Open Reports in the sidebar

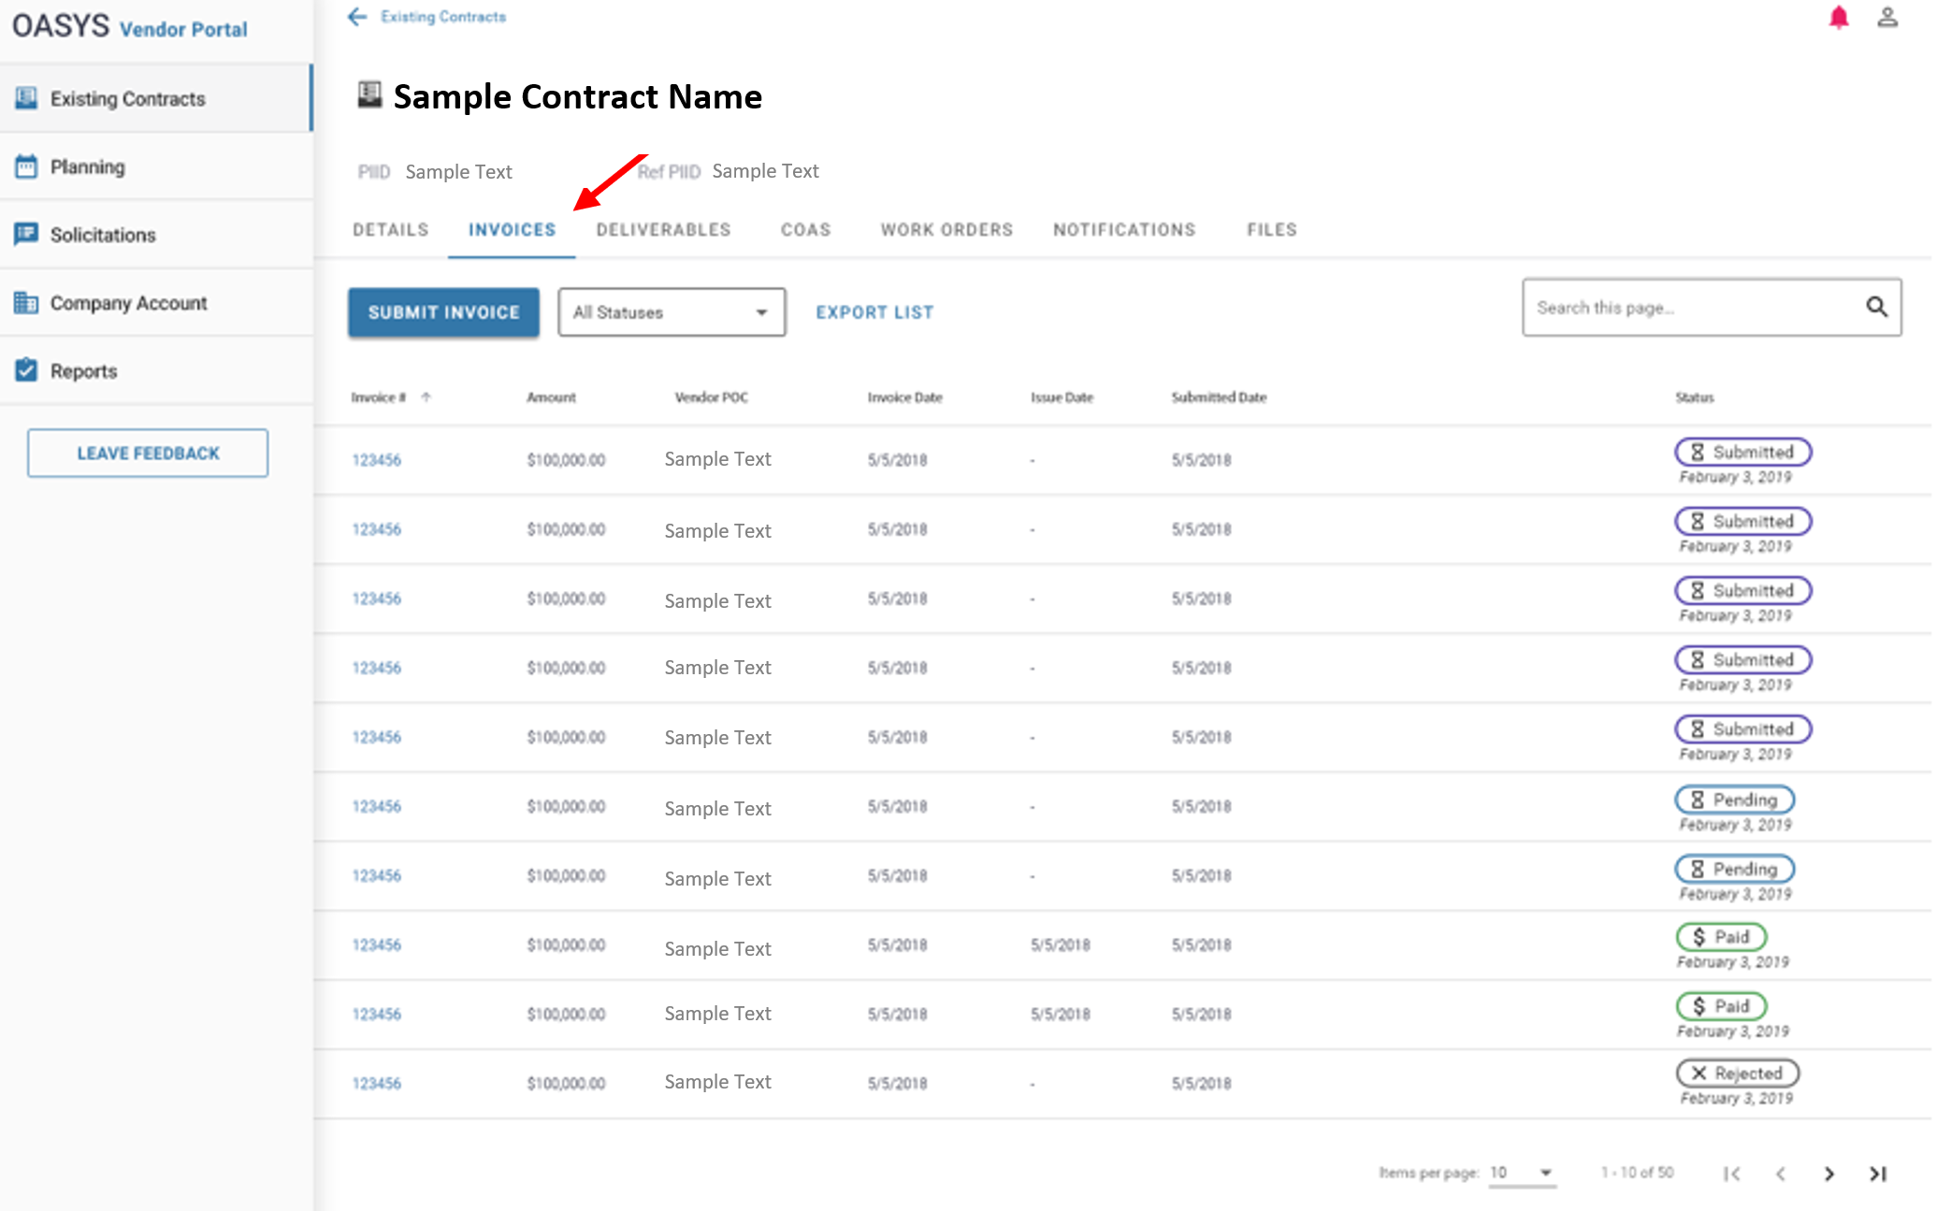coord(84,371)
